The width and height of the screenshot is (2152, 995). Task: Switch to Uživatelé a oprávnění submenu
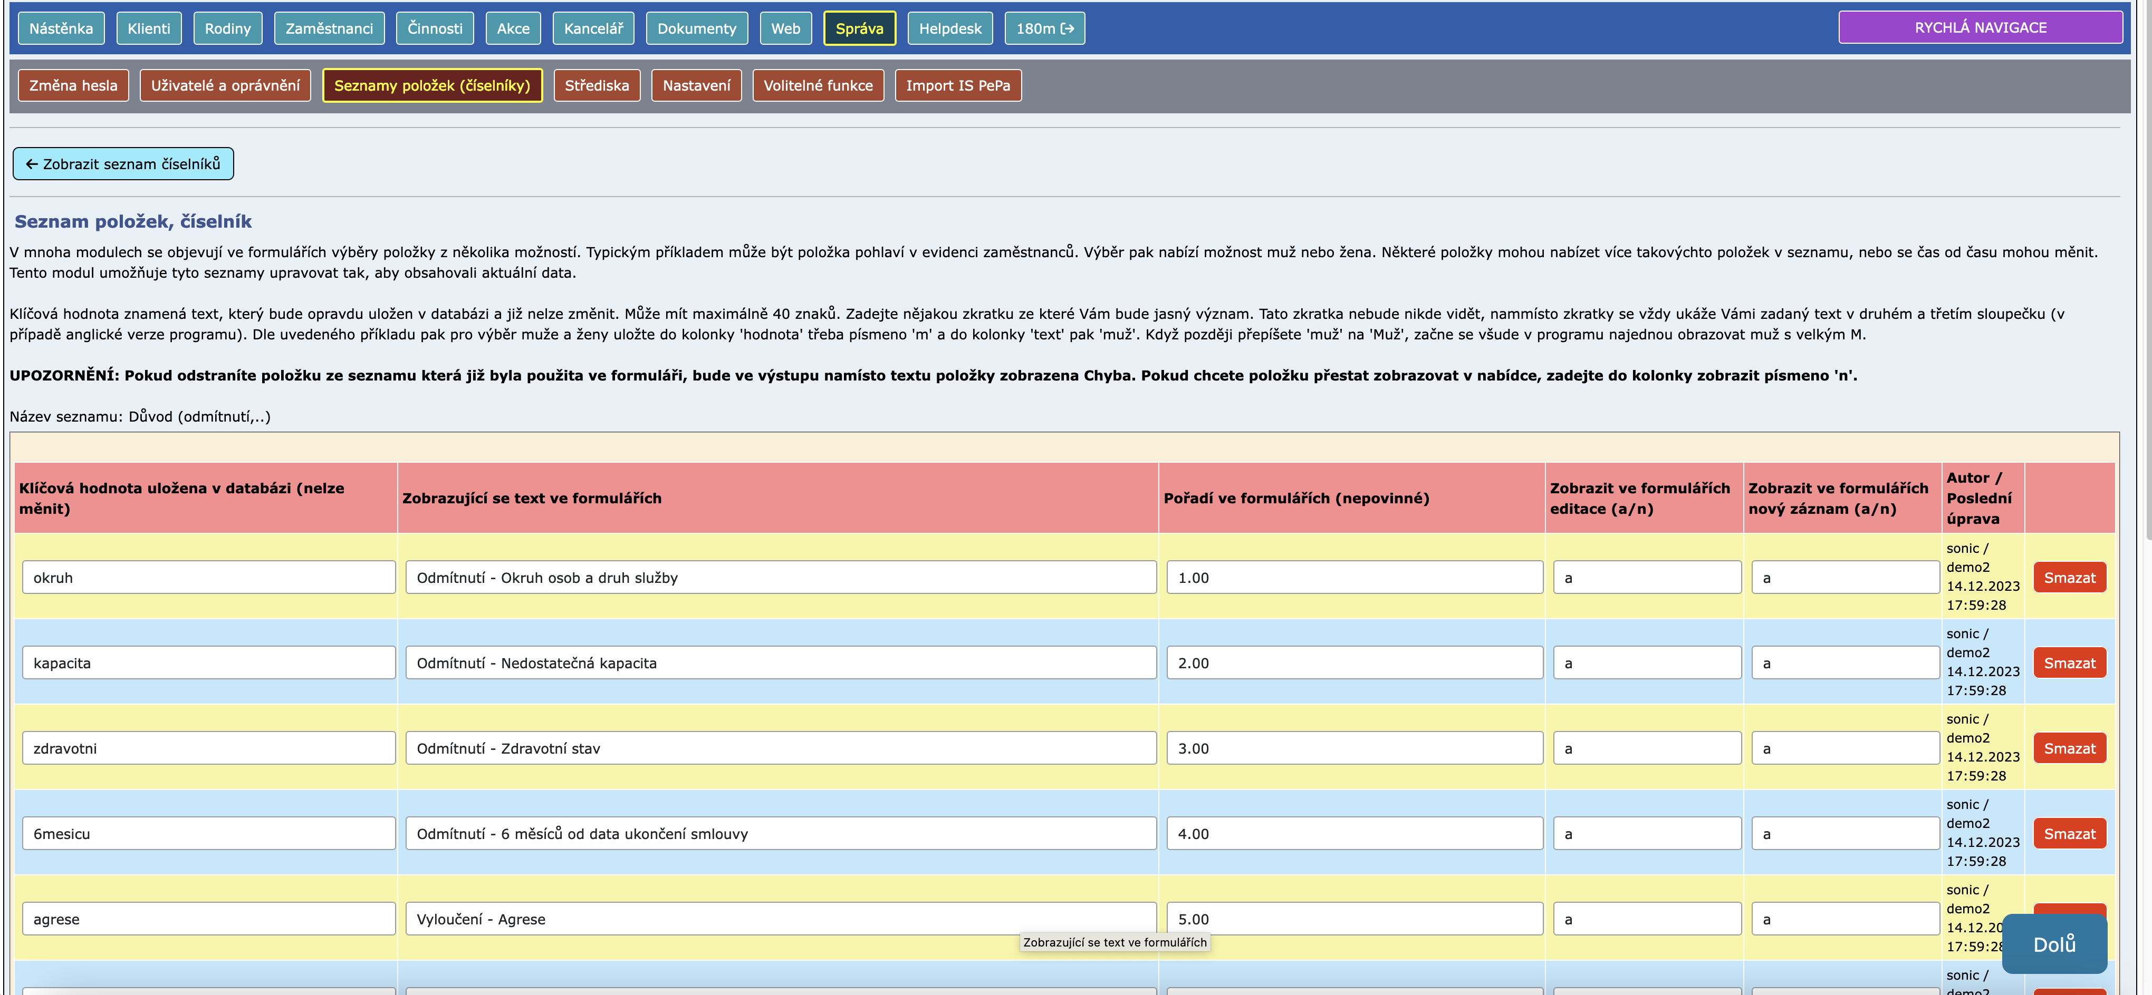pyautogui.click(x=225, y=85)
